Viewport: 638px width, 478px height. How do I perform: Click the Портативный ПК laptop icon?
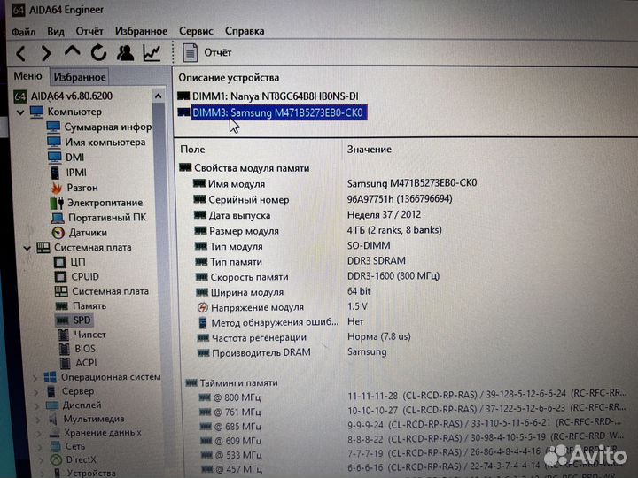pyautogui.click(x=58, y=218)
